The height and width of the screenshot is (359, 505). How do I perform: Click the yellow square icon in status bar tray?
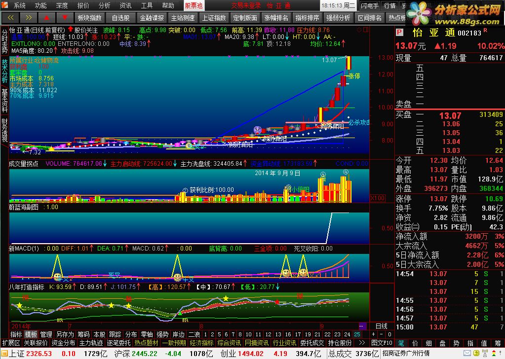click(x=476, y=354)
